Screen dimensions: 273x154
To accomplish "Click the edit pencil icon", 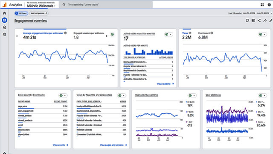I will point(270,21).
